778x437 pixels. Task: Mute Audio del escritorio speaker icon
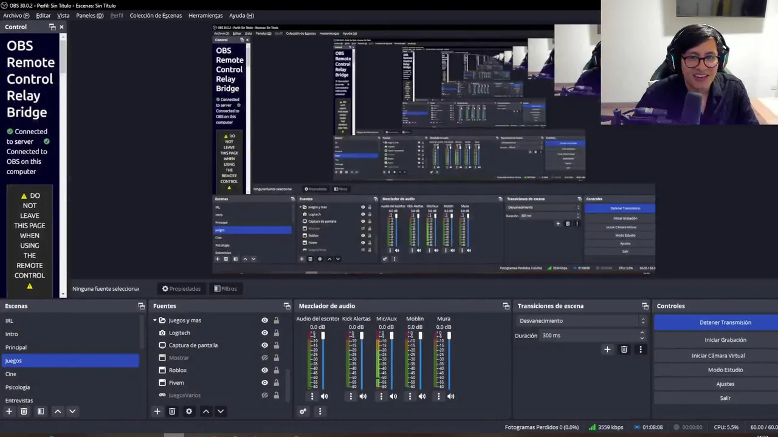click(324, 396)
